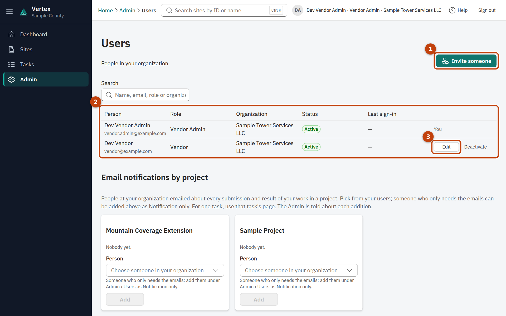Click the Admin gear icon
Image resolution: width=506 pixels, height=316 pixels.
[x=11, y=80]
